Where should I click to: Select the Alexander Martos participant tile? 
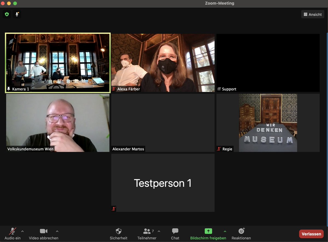tap(163, 123)
